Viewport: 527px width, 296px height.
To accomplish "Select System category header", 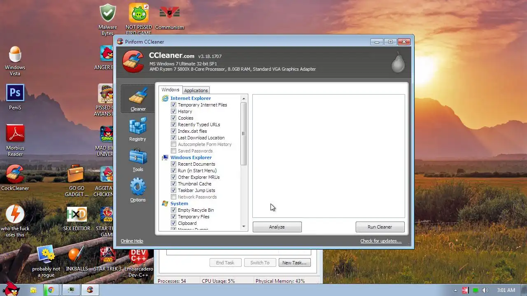I will point(179,203).
